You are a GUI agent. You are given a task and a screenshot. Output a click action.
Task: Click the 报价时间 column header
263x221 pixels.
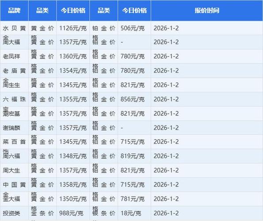pos(207,11)
